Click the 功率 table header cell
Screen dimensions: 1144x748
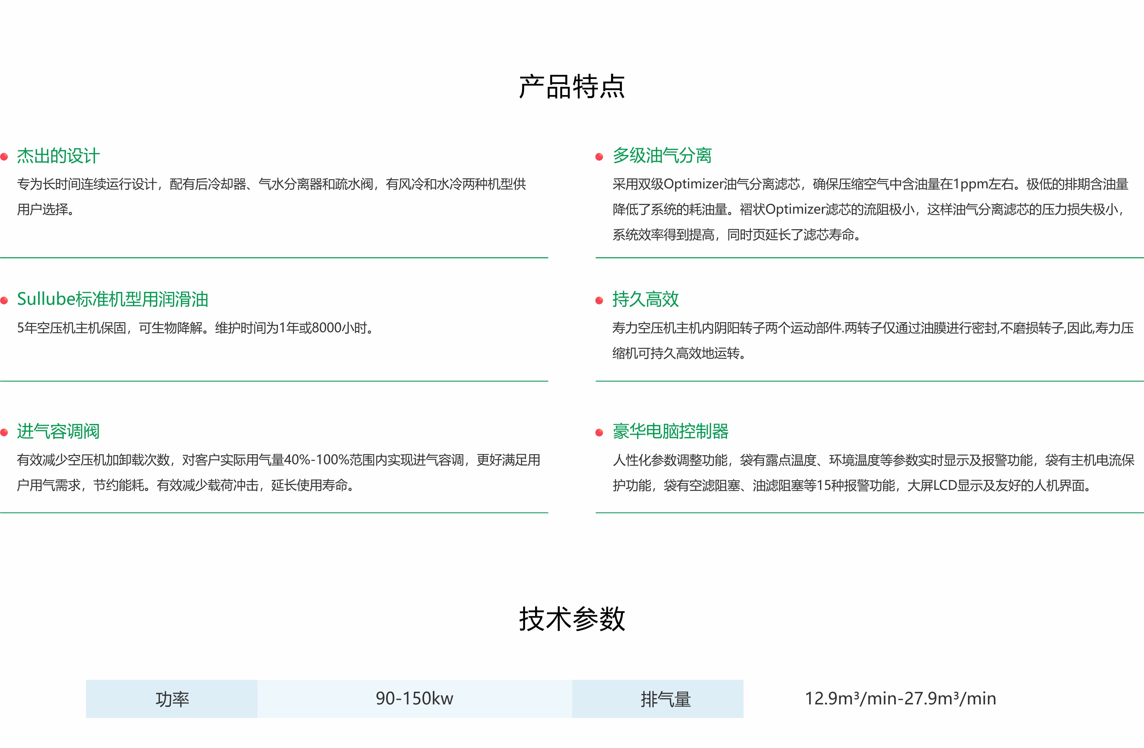pyautogui.click(x=171, y=699)
